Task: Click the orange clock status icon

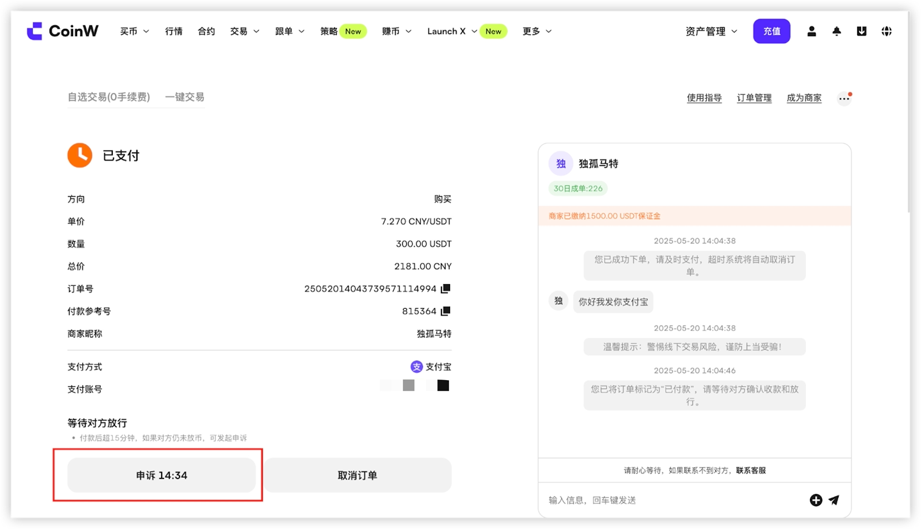Action: (x=80, y=155)
